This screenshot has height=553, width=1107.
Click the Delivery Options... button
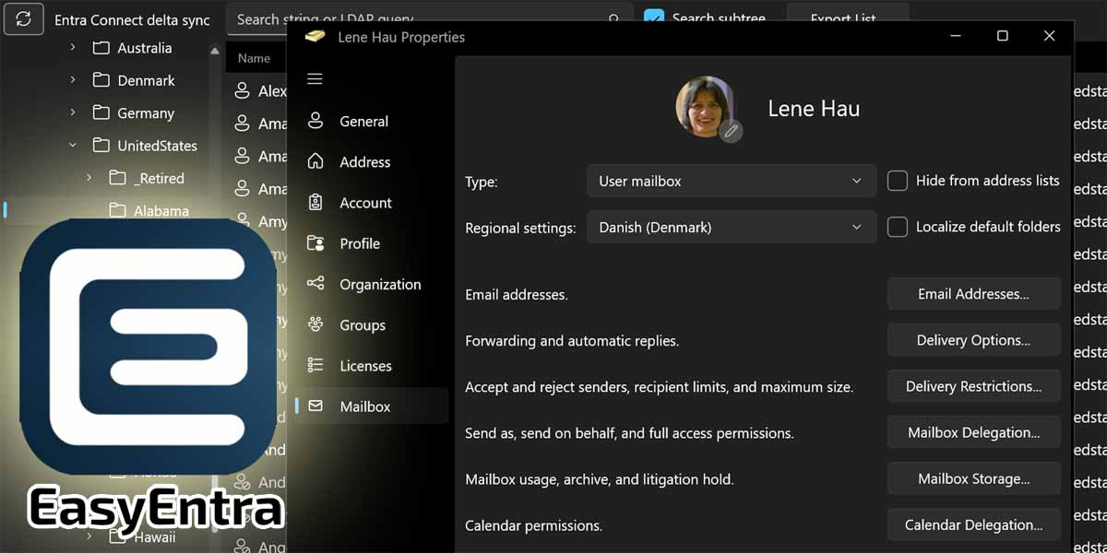coord(973,340)
